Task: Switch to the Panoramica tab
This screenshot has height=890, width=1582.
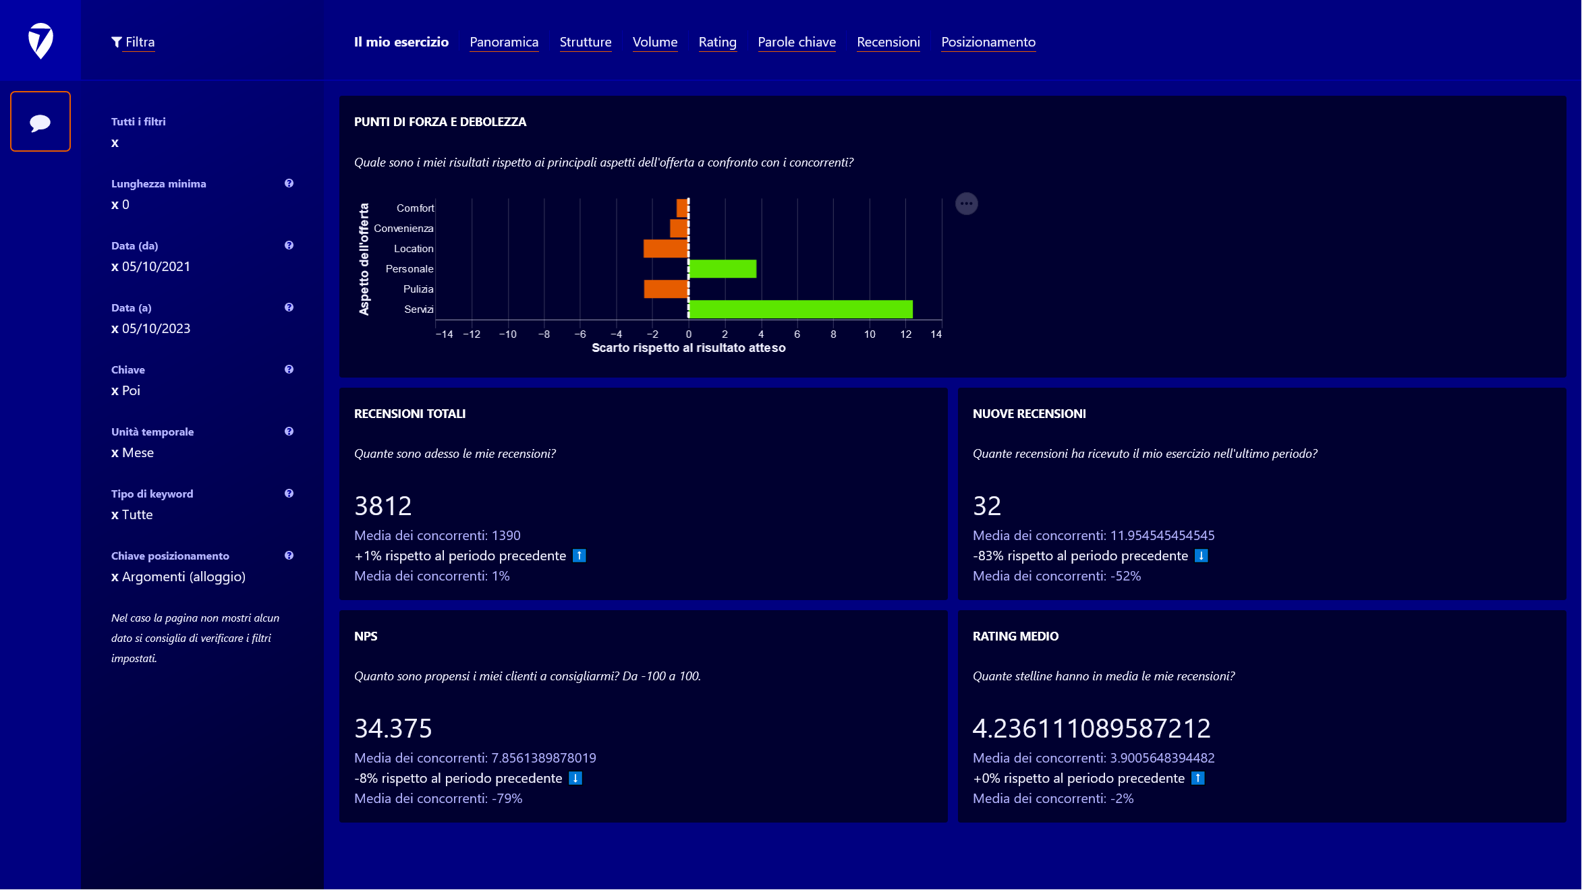Action: [503, 42]
